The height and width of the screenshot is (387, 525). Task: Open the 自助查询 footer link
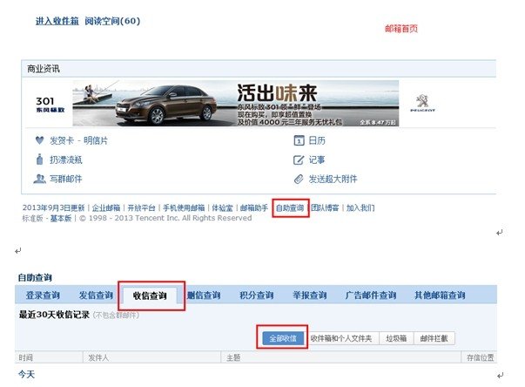(290, 208)
